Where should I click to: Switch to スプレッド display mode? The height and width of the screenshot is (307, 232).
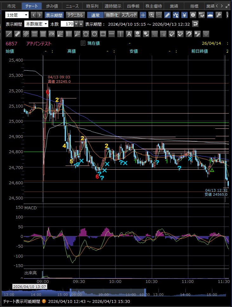129,15
